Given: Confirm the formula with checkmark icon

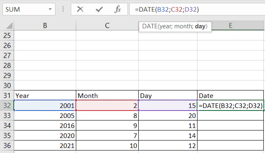Looking at the screenshot, I should pos(99,9).
